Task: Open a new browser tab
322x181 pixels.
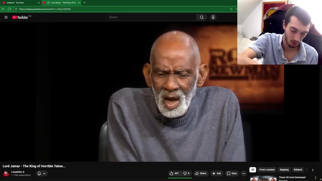Action: click(x=84, y=3)
